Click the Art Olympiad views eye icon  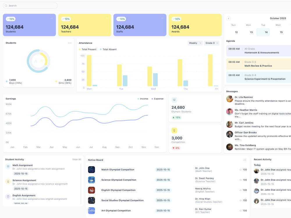pyautogui.click(x=241, y=210)
